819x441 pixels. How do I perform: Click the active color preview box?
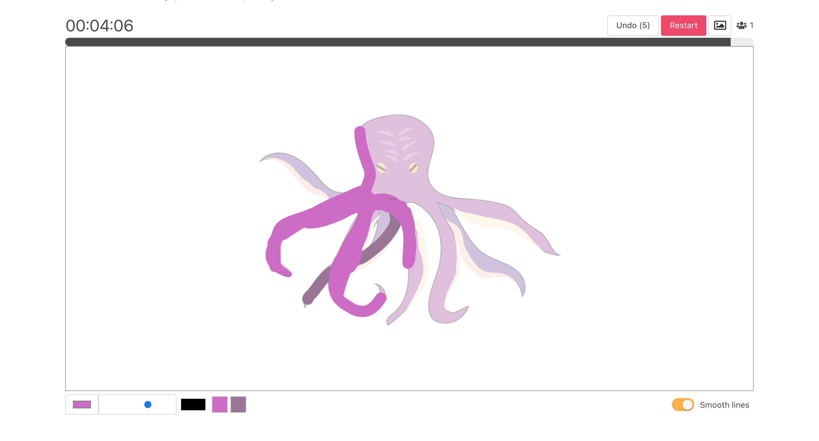pos(82,405)
